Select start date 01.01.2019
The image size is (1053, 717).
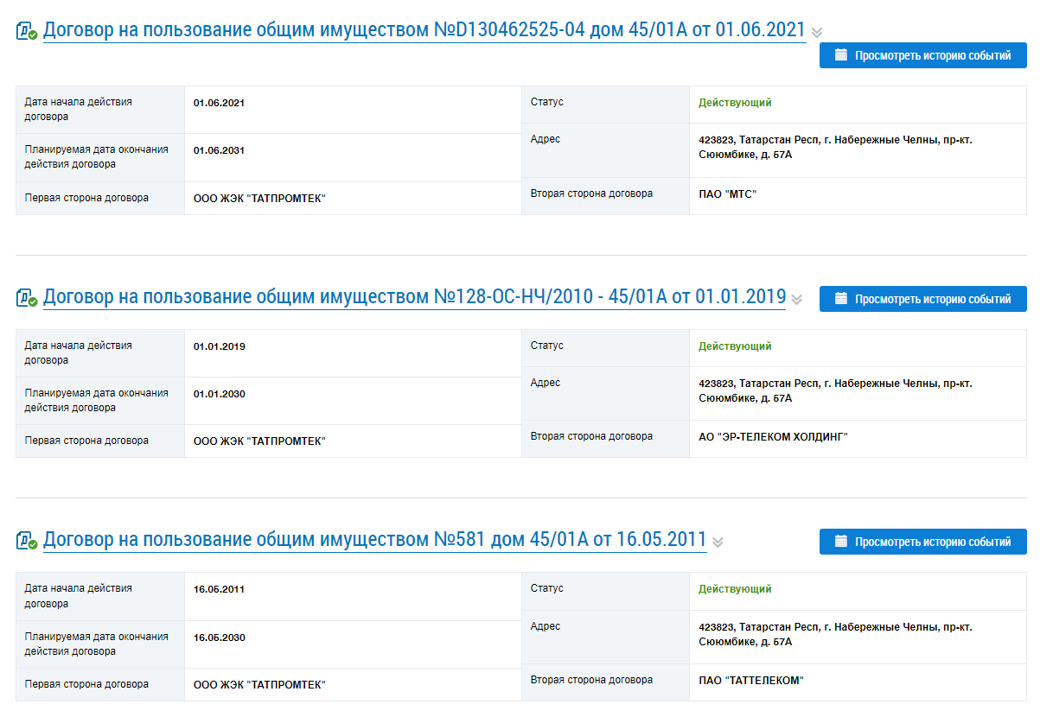point(220,346)
